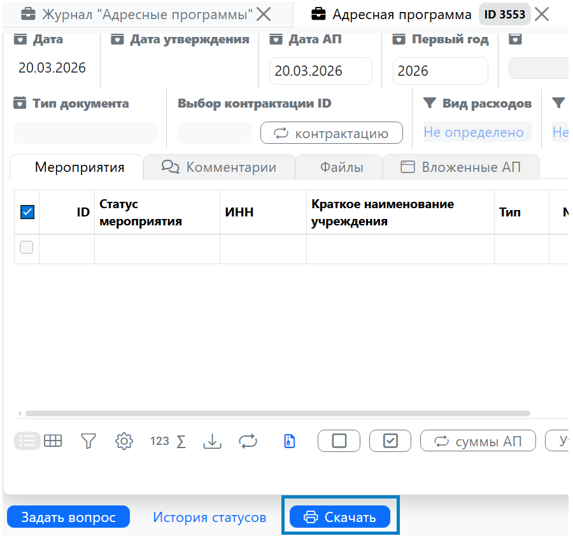Click the select all checked-box button

pyautogui.click(x=390, y=441)
